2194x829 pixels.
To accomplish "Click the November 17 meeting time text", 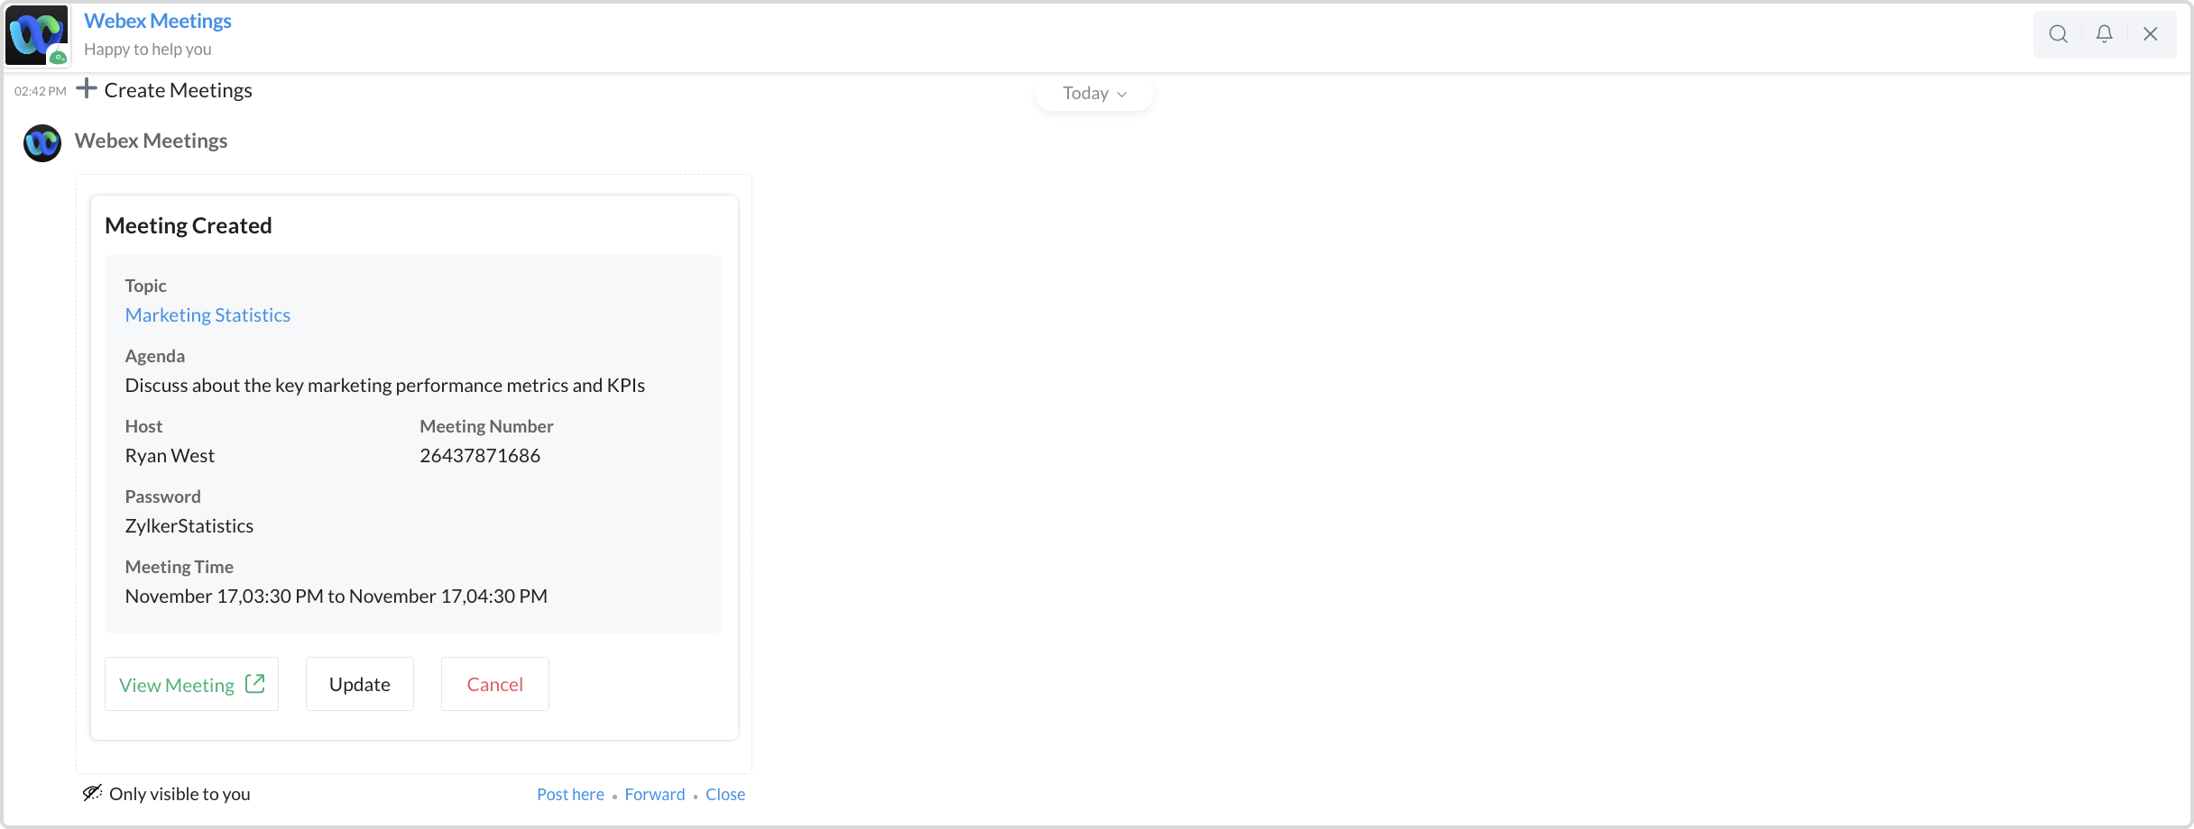I will (336, 597).
